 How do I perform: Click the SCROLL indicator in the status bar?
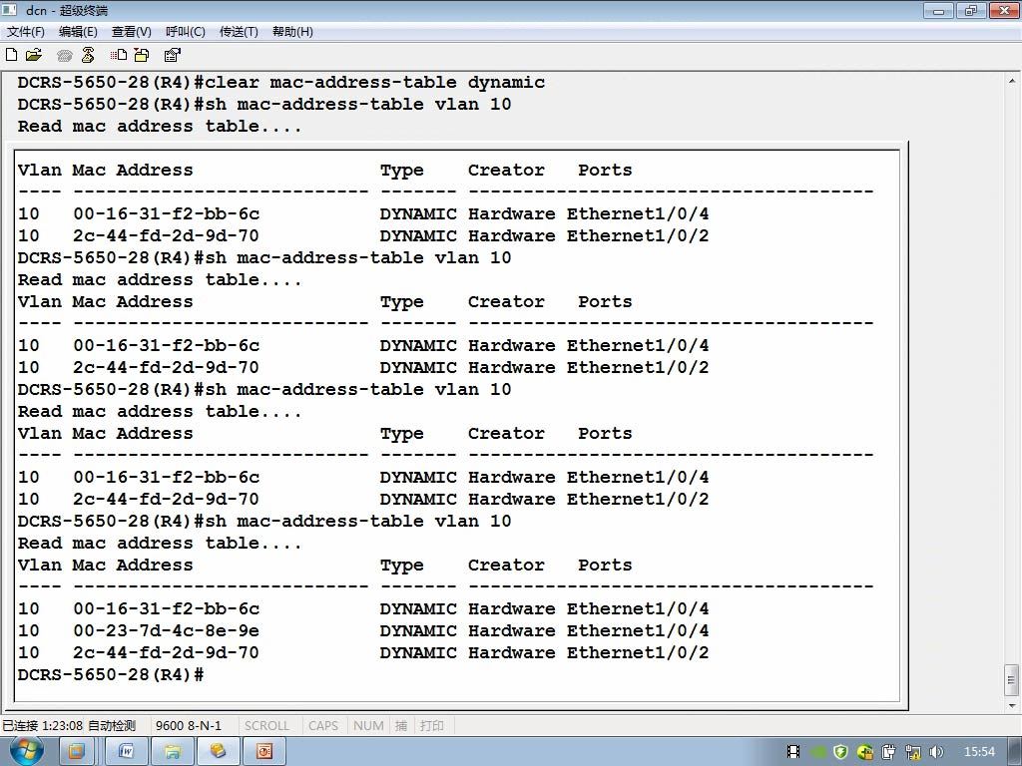point(266,726)
